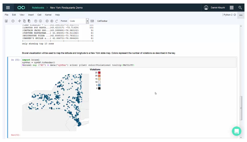Image resolution: width=247 pixels, height=142 pixels.
Task: Copy the selected cell
Action: tap(24, 21)
